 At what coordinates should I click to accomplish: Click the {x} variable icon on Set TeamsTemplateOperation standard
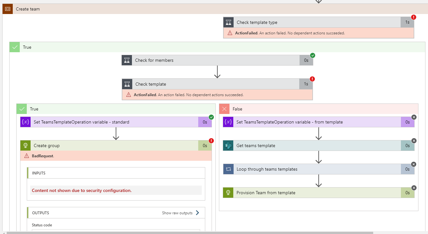(25, 122)
